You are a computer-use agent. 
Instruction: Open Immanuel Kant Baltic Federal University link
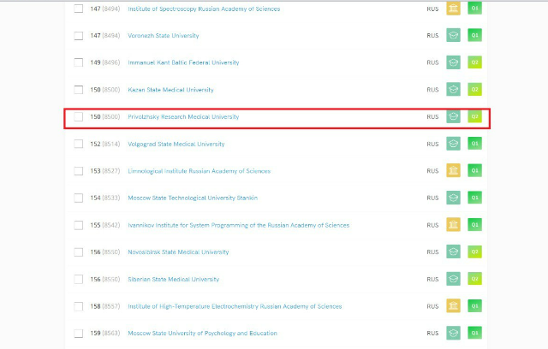click(x=183, y=62)
